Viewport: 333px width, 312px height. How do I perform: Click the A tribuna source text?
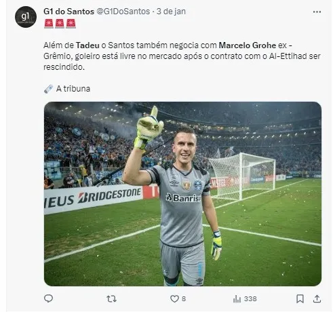click(73, 89)
